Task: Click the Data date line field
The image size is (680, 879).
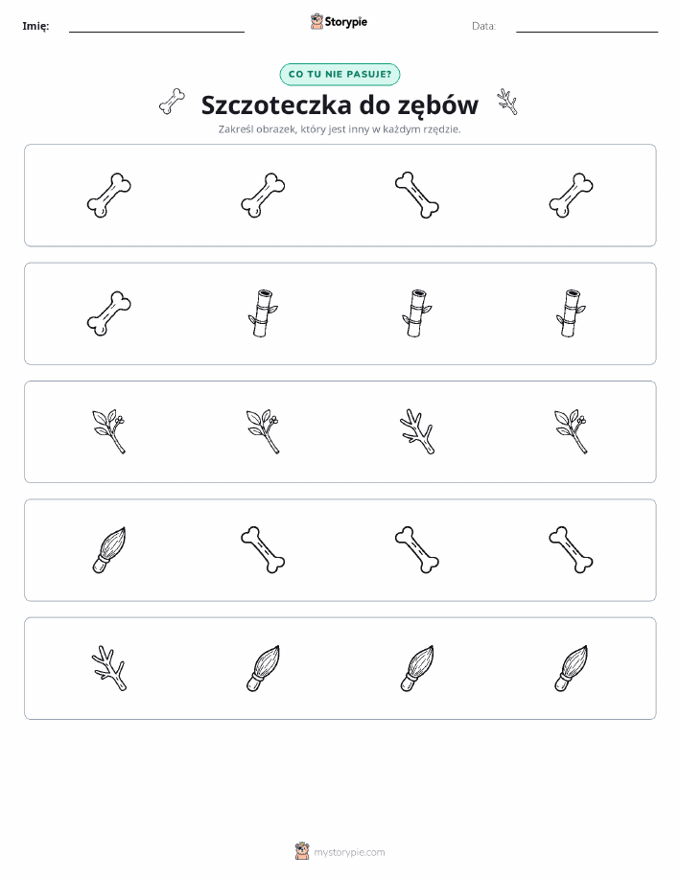Action: click(587, 27)
